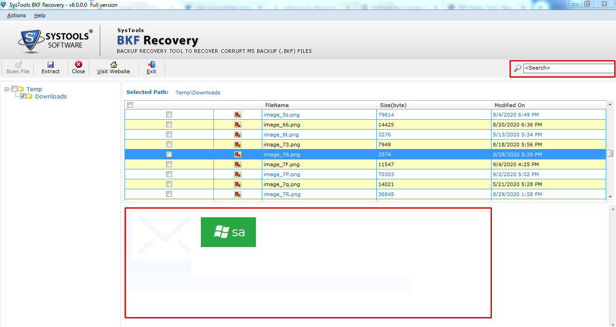Select file name image_7F.png
Screen dimensions: 616x327
tap(282, 164)
